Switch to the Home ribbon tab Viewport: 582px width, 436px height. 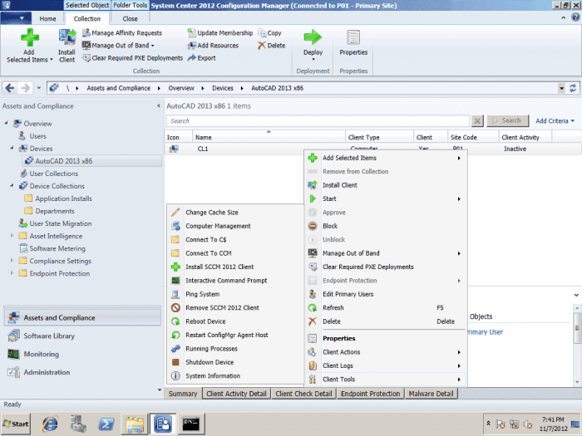click(x=47, y=18)
